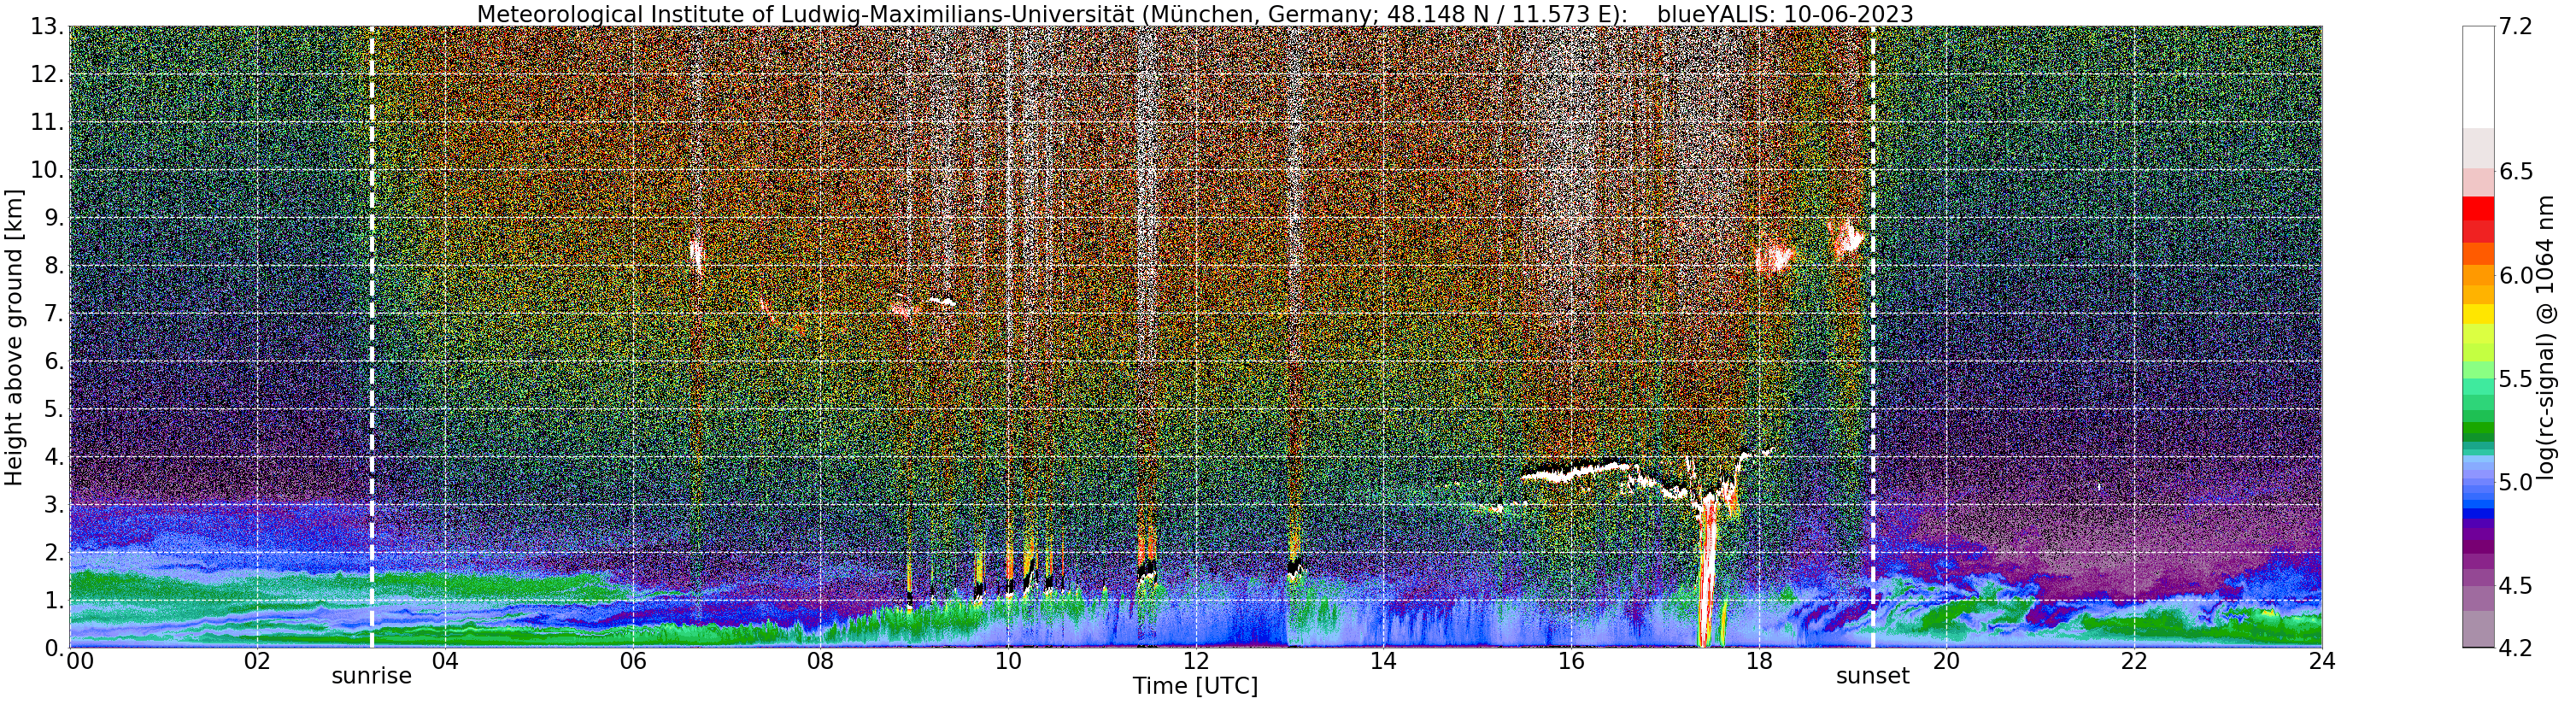The height and width of the screenshot is (704, 2576).
Task: Click the red segment of the colorbar
Action: 2478,208
